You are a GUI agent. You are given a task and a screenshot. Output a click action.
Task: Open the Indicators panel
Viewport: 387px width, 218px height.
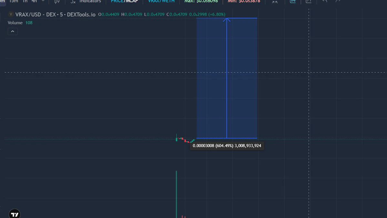[90, 1]
